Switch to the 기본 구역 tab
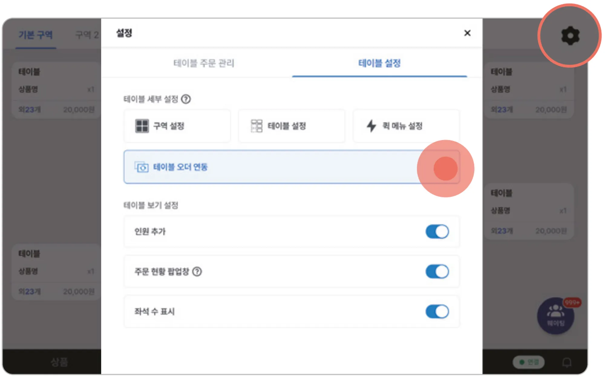This screenshot has width=605, height=379. 36,35
